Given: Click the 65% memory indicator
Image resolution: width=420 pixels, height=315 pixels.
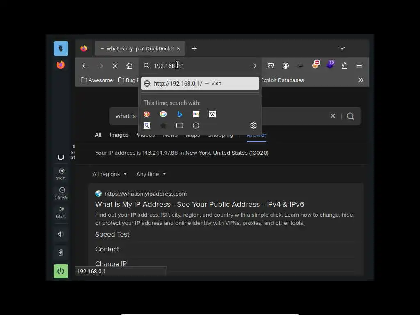Looking at the screenshot, I should 61,213.
